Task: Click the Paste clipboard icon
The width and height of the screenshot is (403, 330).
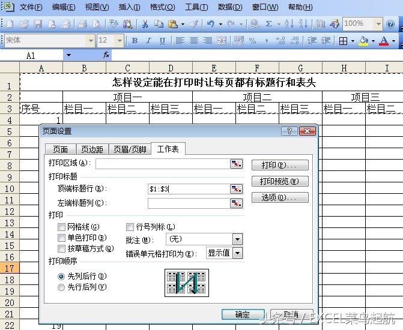Action: click(x=173, y=24)
